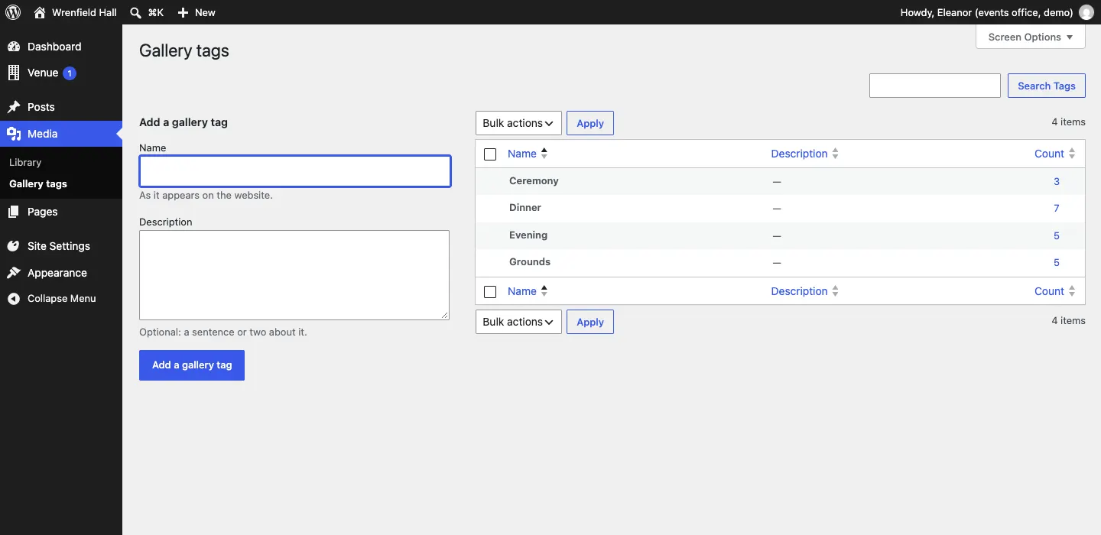1101x535 pixels.
Task: Focus the gallery tag Description textarea
Action: [294, 275]
